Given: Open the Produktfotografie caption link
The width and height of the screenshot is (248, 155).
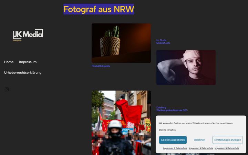Looking at the screenshot, I should pyautogui.click(x=101, y=66).
